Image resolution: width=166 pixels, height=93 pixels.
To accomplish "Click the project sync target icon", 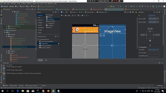I will (27, 9).
